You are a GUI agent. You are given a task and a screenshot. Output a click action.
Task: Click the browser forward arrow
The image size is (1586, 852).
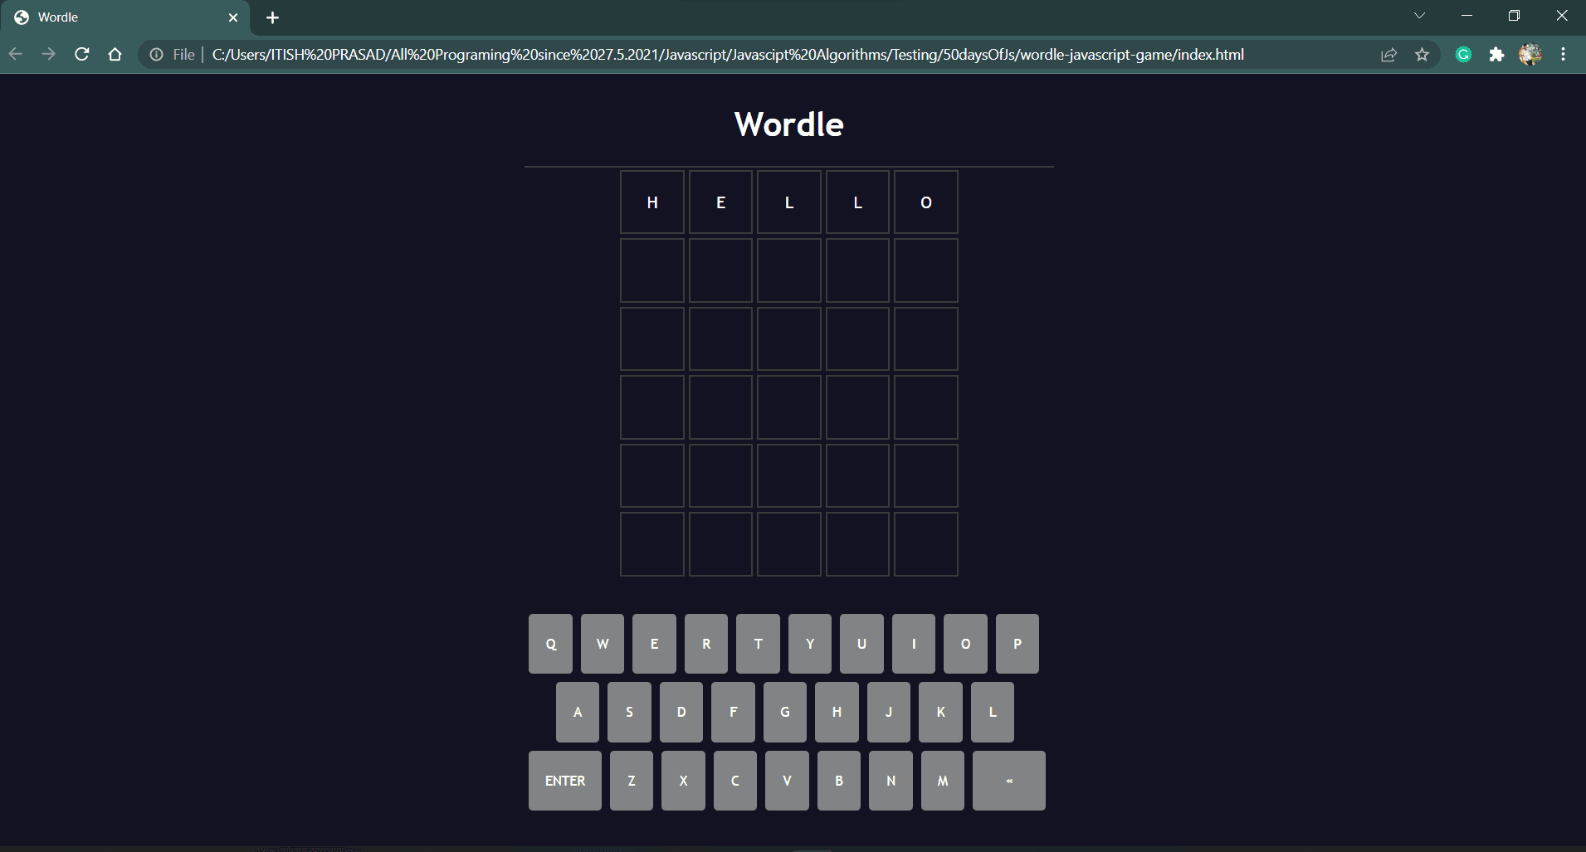[x=48, y=55]
